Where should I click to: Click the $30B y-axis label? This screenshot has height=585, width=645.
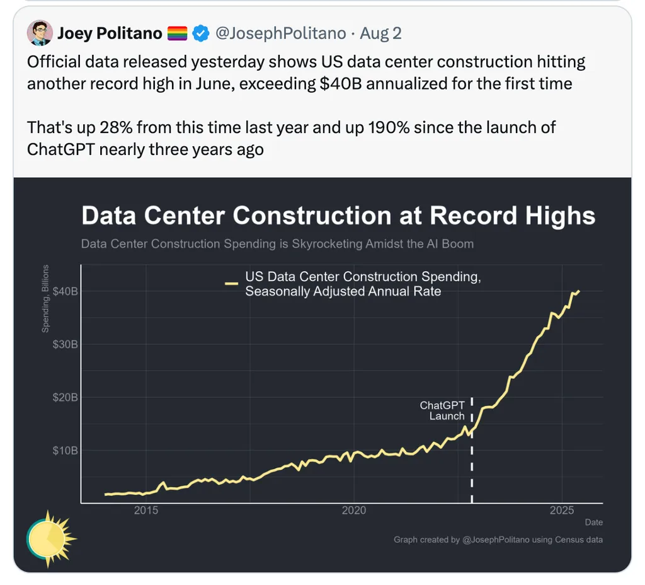[x=66, y=344]
